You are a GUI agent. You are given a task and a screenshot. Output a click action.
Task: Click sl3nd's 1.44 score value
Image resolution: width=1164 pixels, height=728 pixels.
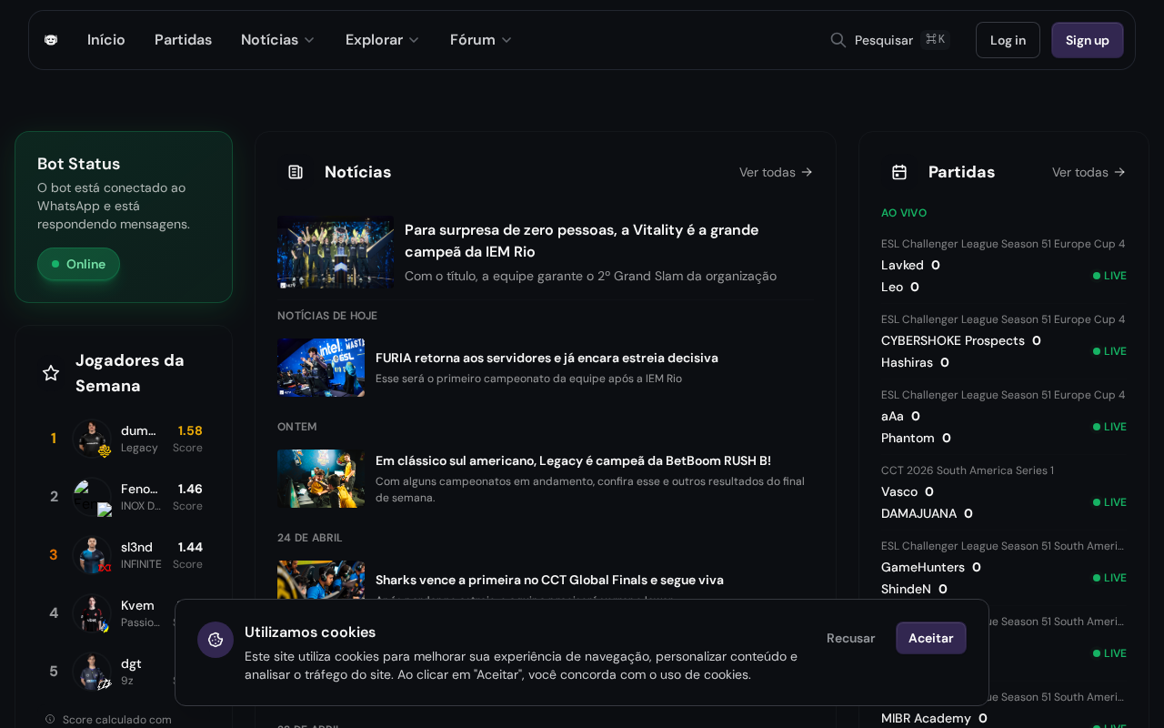point(190,547)
